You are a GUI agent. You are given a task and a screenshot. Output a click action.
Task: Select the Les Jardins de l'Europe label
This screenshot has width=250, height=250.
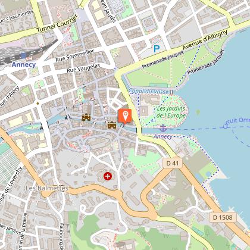tap(171, 112)
